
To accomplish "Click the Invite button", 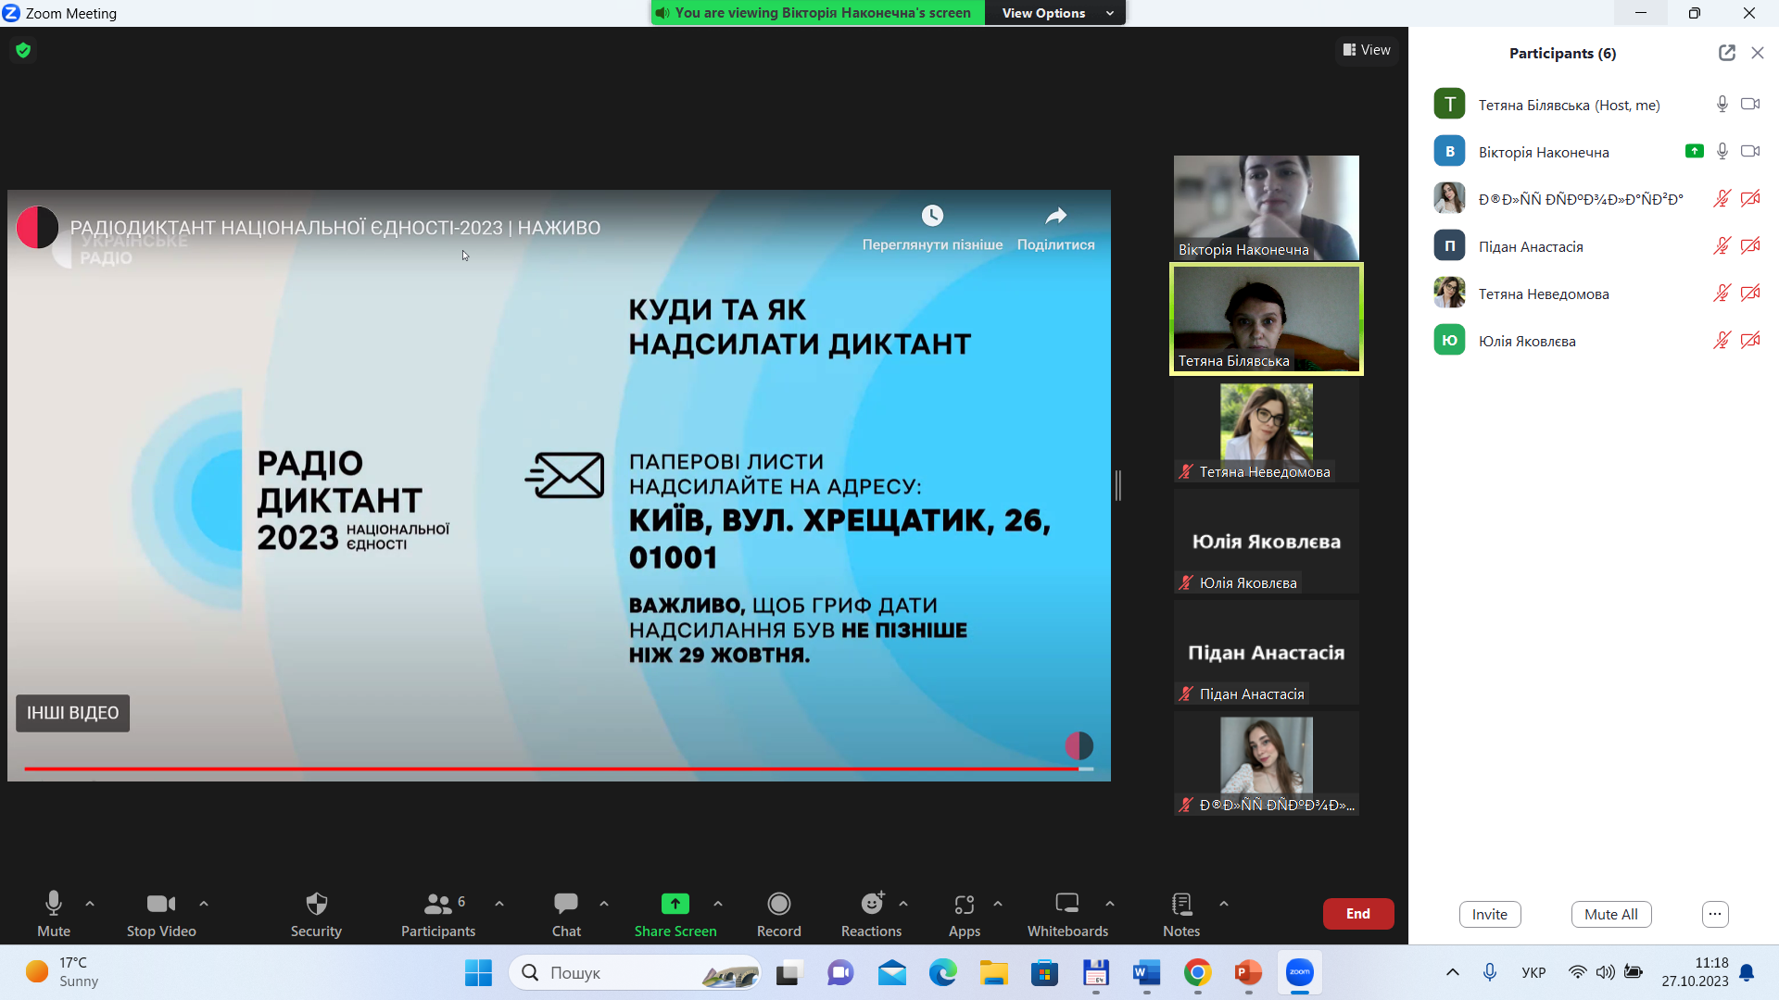I will tap(1489, 914).
